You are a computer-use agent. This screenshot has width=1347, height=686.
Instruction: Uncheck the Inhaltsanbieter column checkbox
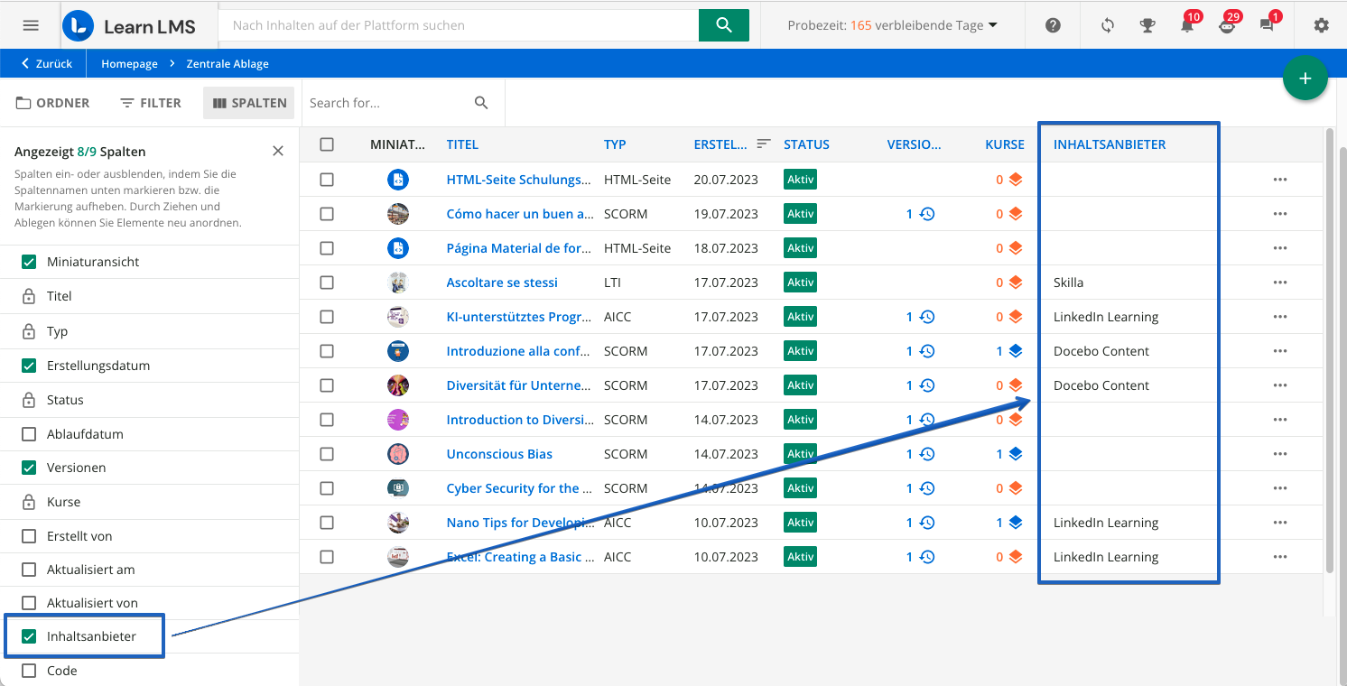coord(29,636)
